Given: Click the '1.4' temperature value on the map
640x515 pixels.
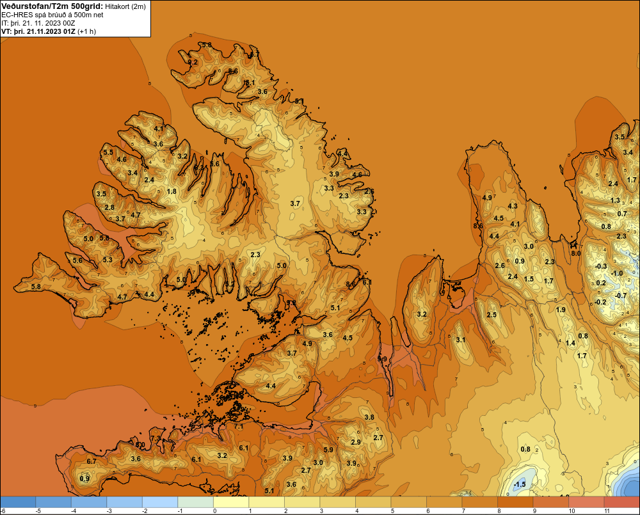Looking at the screenshot, I should (570, 343).
